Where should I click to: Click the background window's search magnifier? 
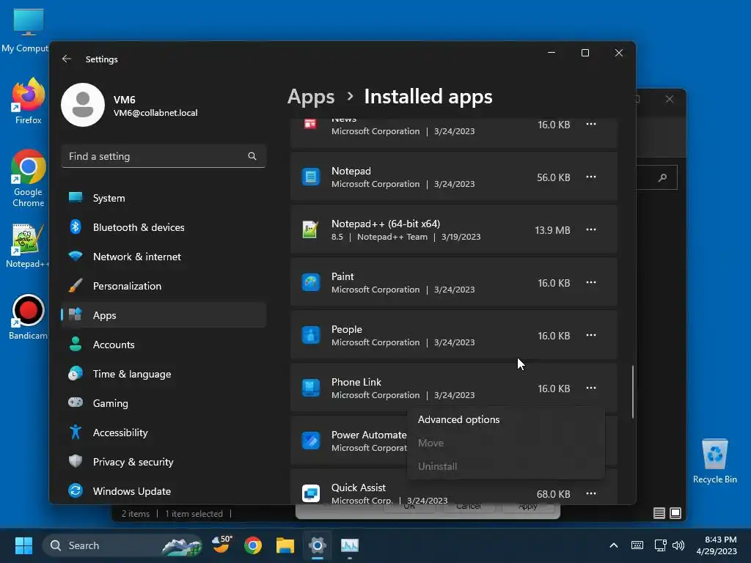663,177
